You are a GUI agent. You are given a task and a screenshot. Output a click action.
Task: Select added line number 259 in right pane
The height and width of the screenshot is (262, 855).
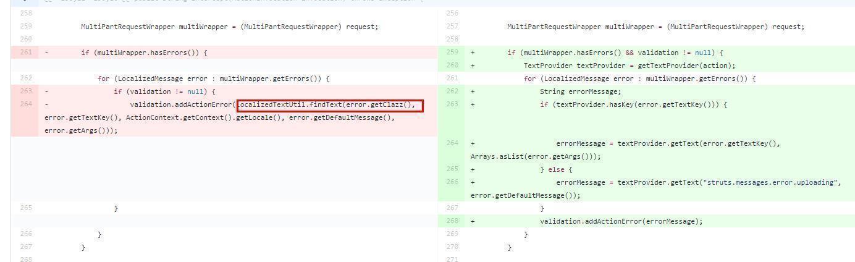(452, 53)
